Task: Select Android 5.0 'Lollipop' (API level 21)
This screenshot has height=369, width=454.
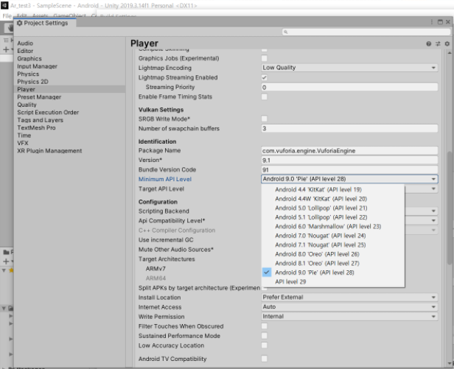Action: click(333, 208)
